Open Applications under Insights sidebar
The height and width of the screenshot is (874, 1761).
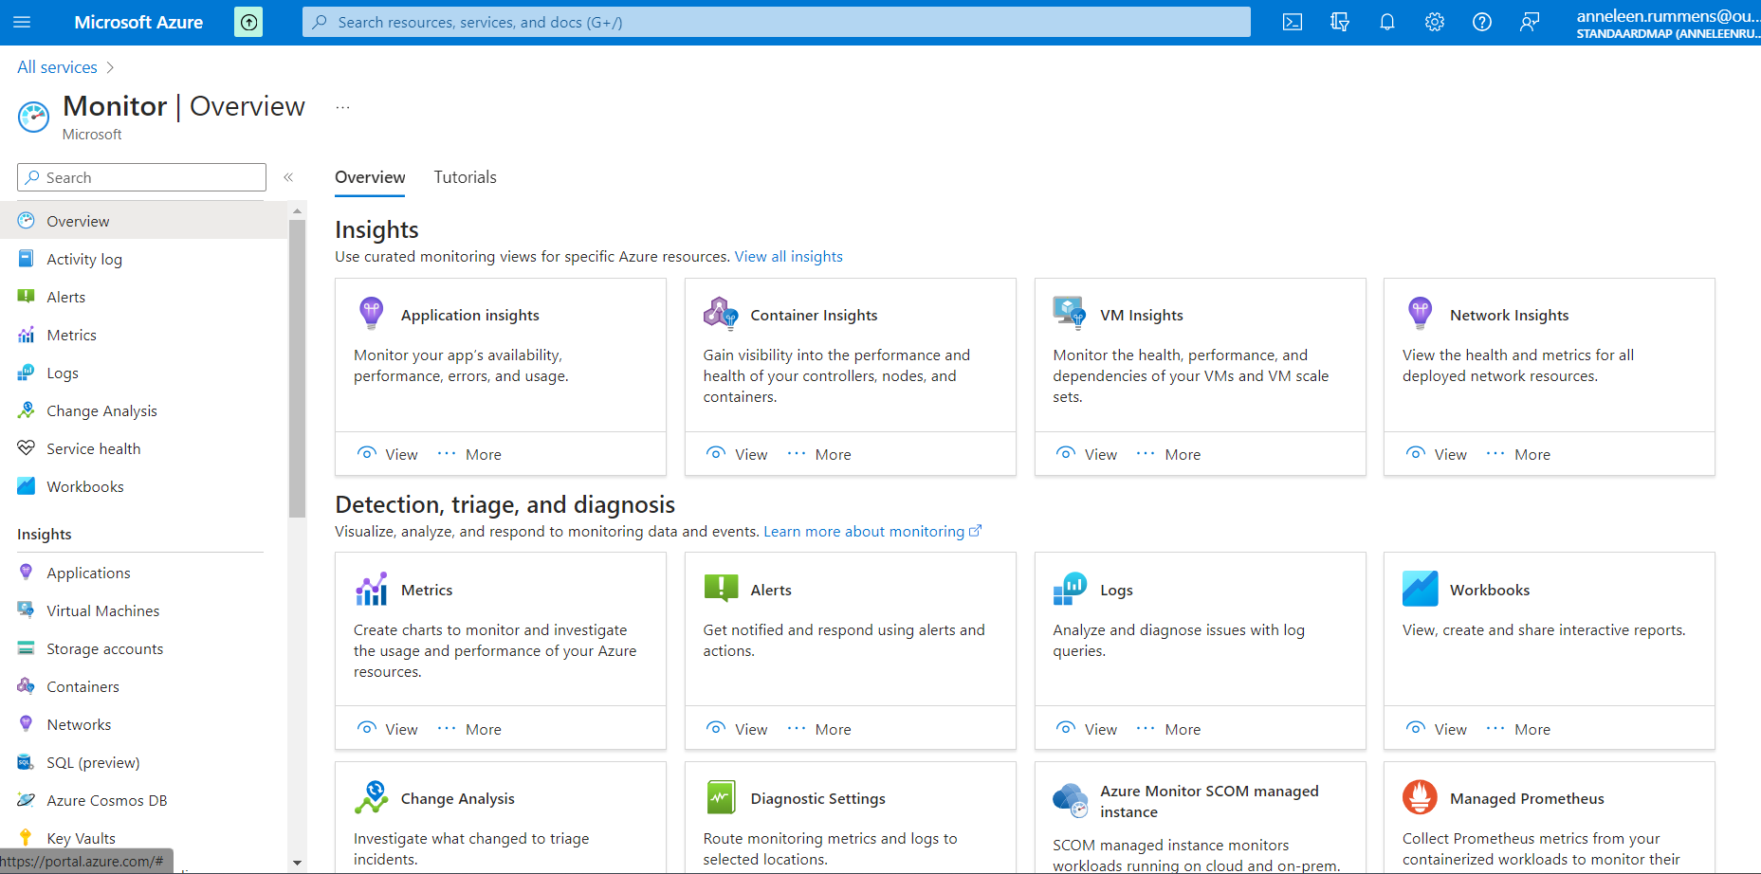point(143,573)
